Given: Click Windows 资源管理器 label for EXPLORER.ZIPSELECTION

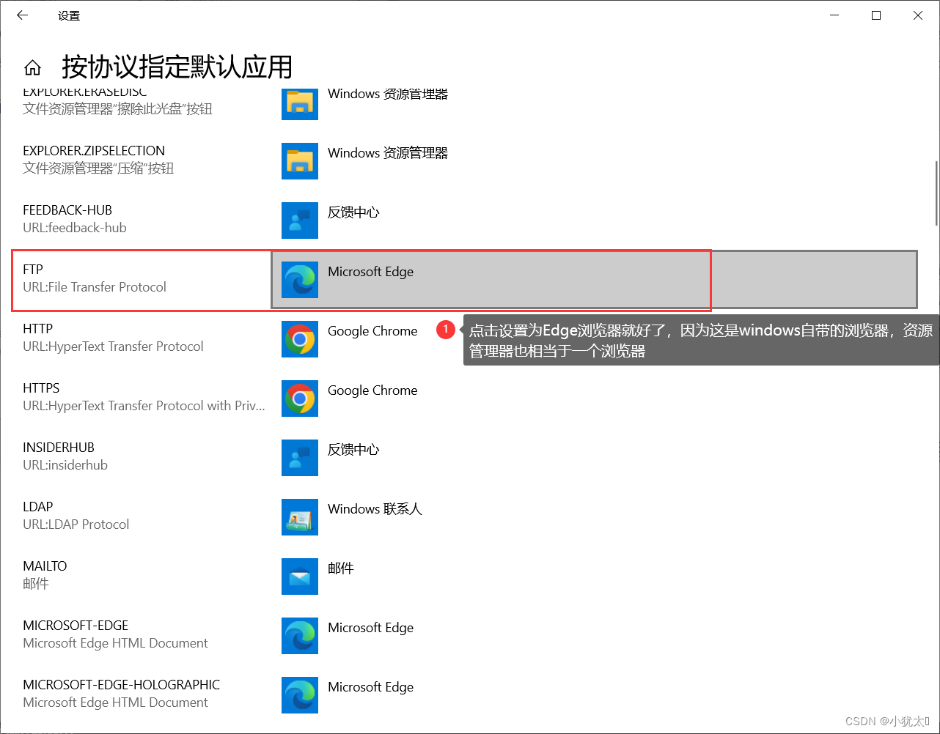Looking at the screenshot, I should 388,153.
